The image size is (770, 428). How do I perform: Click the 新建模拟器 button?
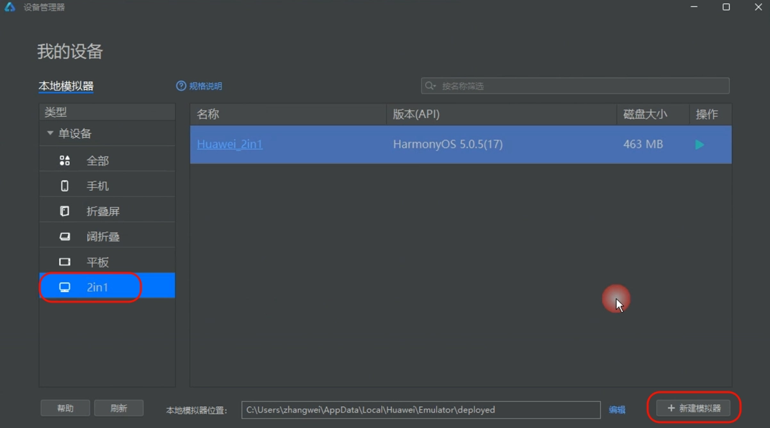(693, 408)
